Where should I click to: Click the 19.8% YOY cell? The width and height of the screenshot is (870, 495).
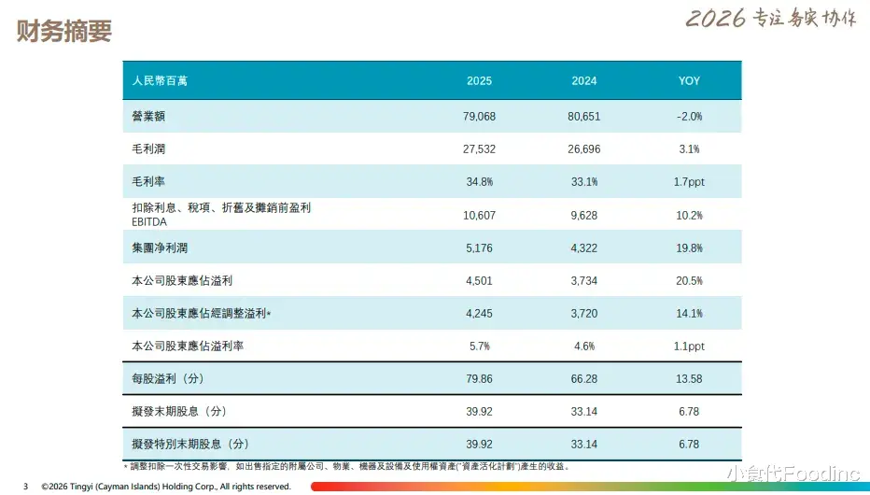(x=689, y=248)
